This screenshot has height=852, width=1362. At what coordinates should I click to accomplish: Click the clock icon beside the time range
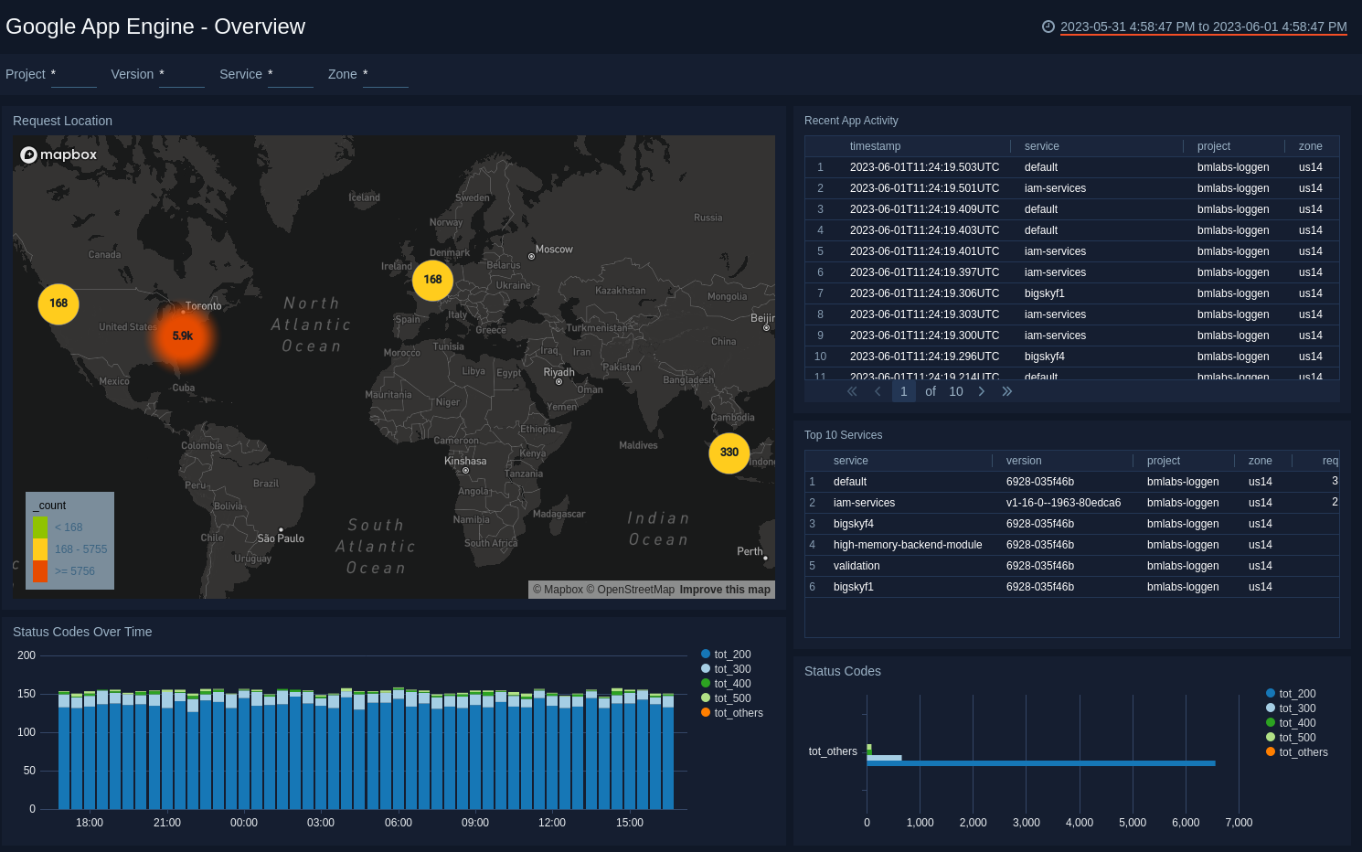click(x=1048, y=27)
